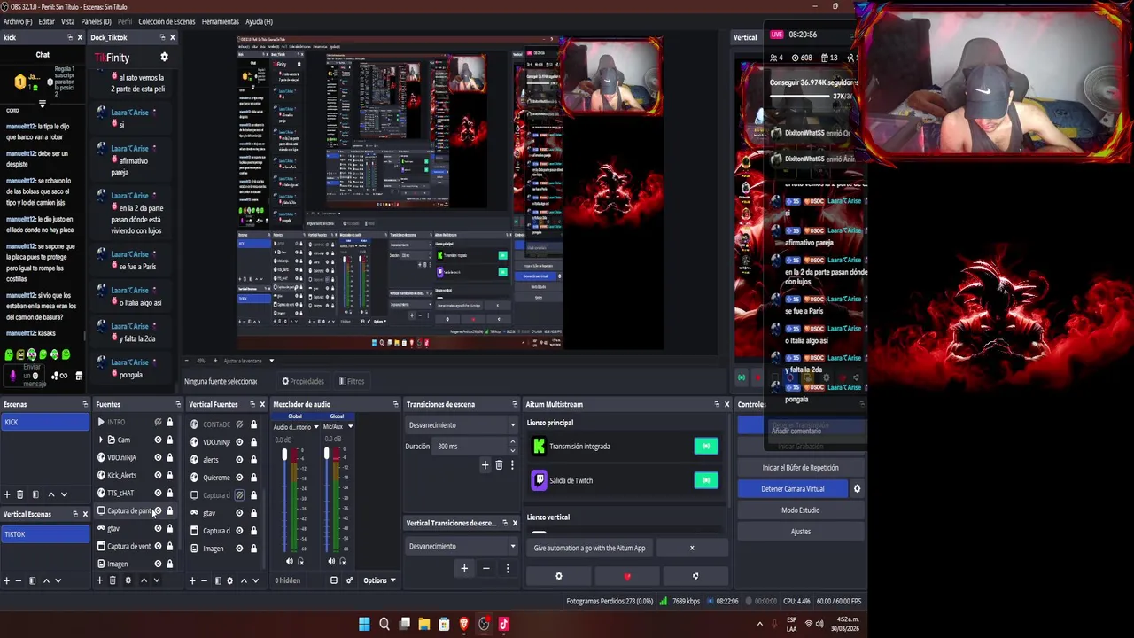Viewport: 1134px width, 638px height.
Task: Click Give automation a go with Aitum App
Action: 590,548
